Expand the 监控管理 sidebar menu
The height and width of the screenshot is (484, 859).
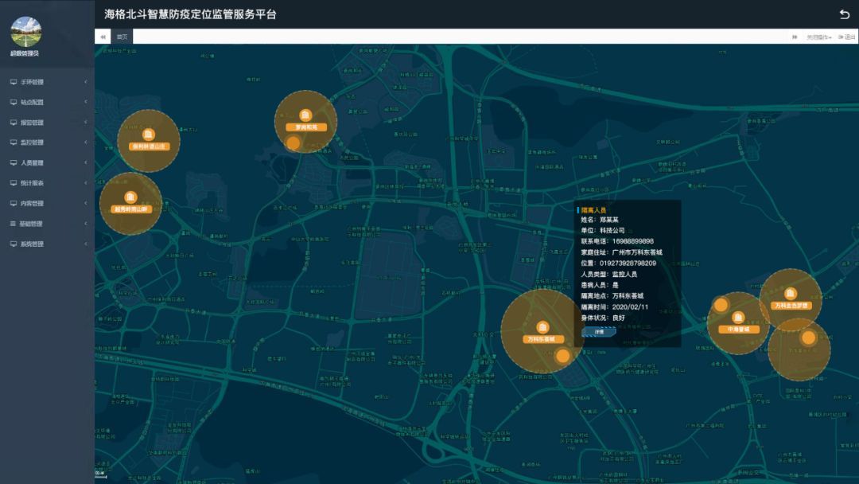47,142
